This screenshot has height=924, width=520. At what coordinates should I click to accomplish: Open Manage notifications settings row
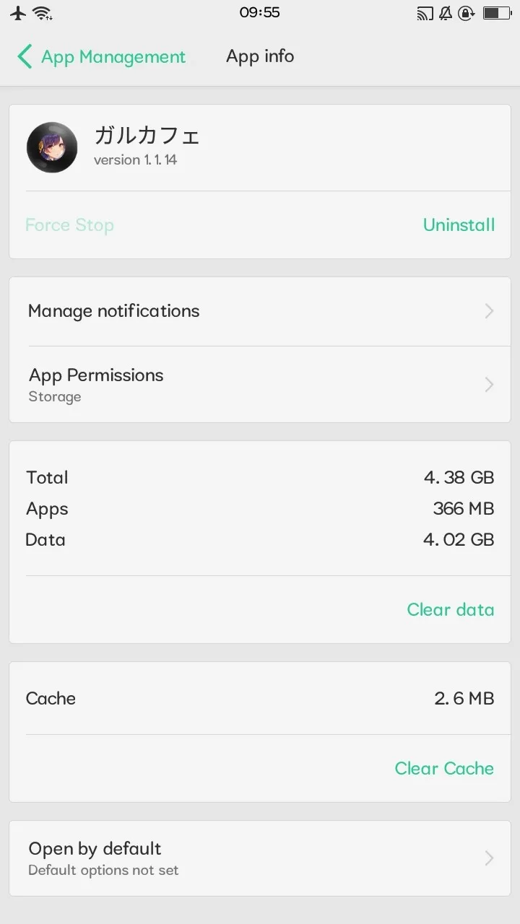[x=217, y=311]
